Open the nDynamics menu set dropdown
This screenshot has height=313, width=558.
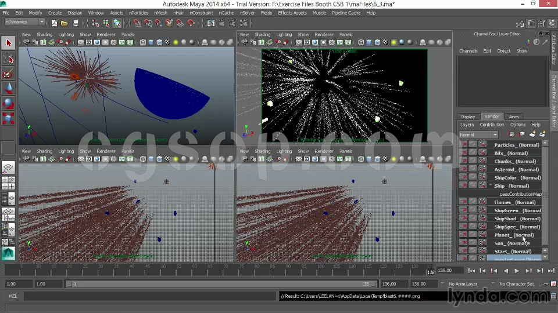24,22
